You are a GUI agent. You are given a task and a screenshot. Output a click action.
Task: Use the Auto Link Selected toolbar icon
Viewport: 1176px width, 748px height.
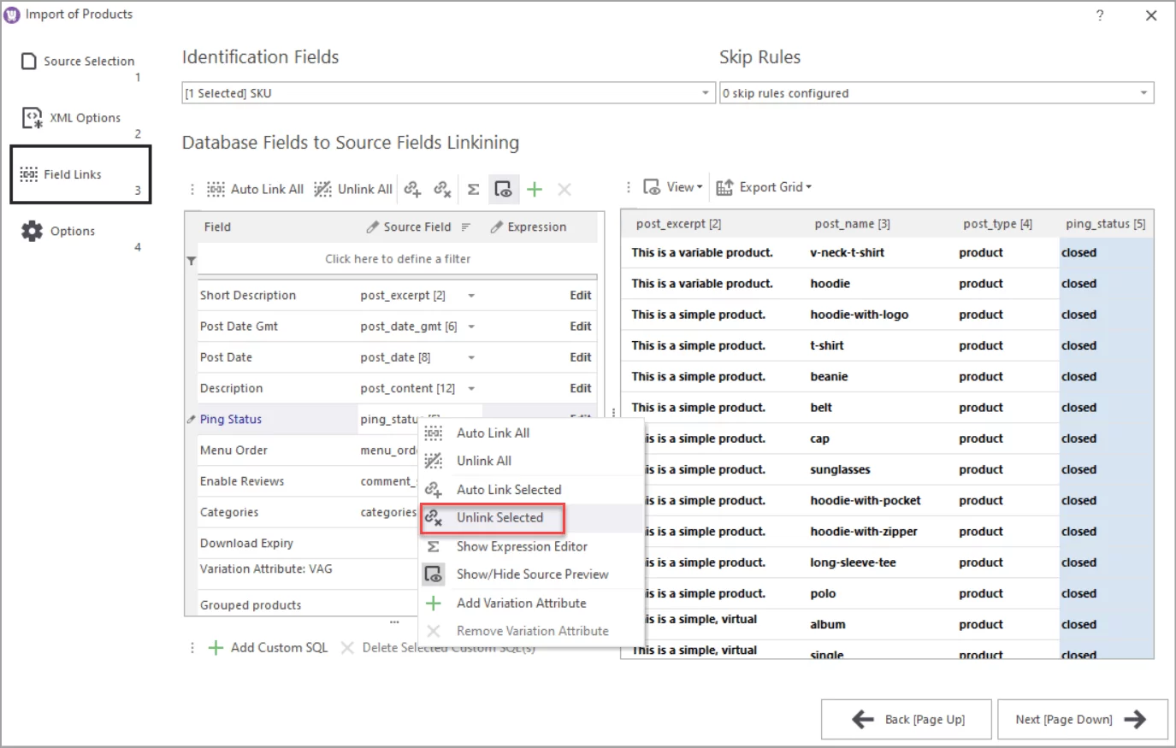(413, 189)
